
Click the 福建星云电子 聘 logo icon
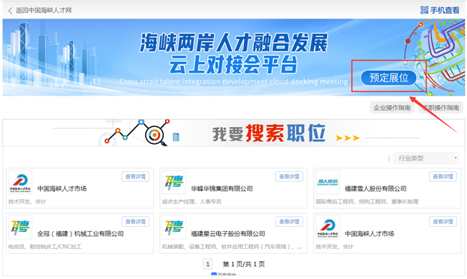[x=174, y=228]
